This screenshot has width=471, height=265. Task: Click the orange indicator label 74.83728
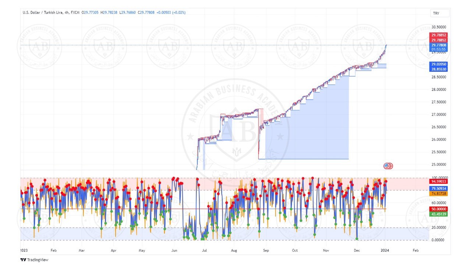click(439, 194)
